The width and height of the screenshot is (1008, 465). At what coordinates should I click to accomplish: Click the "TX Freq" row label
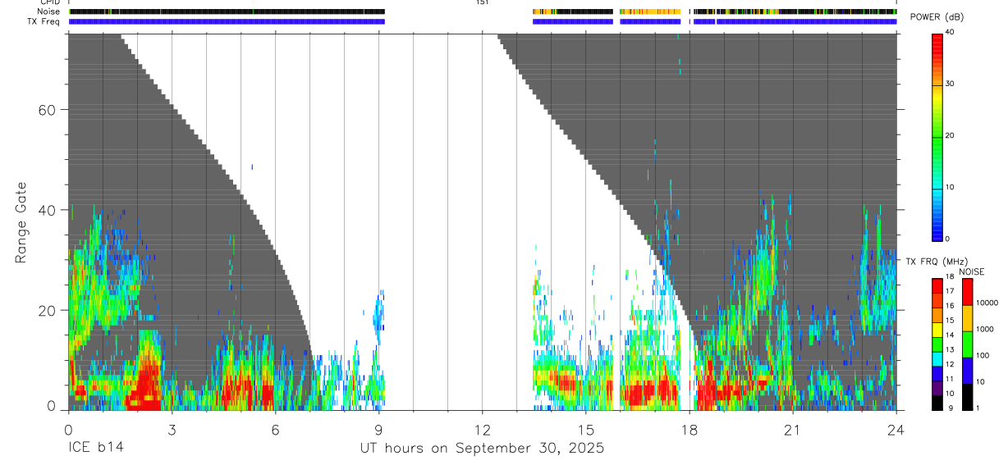tap(45, 21)
